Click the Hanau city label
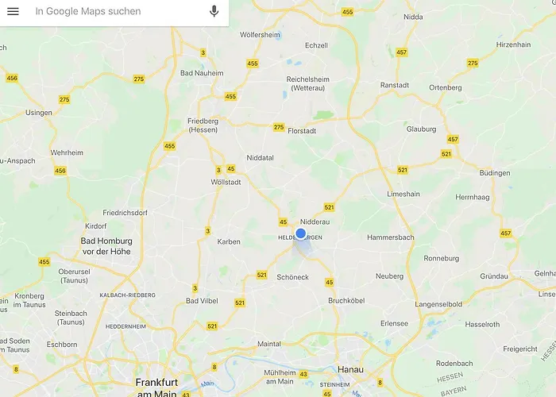The image size is (556, 397). [350, 370]
